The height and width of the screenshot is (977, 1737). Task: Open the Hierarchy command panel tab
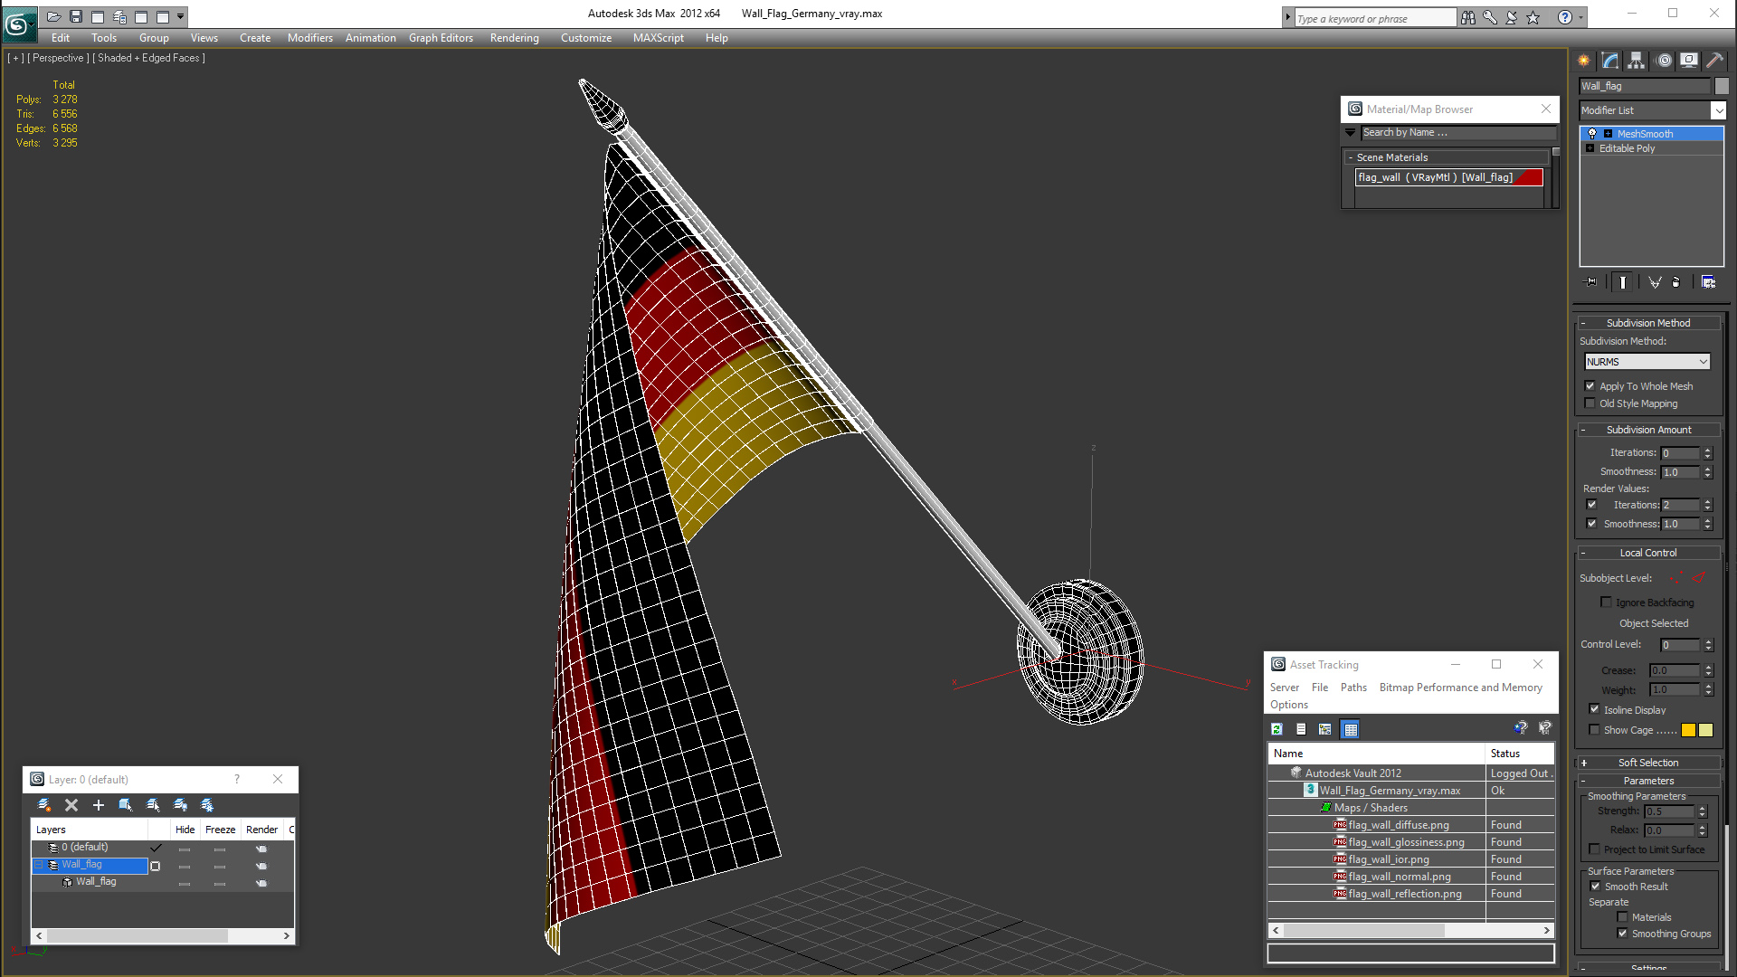(1637, 60)
